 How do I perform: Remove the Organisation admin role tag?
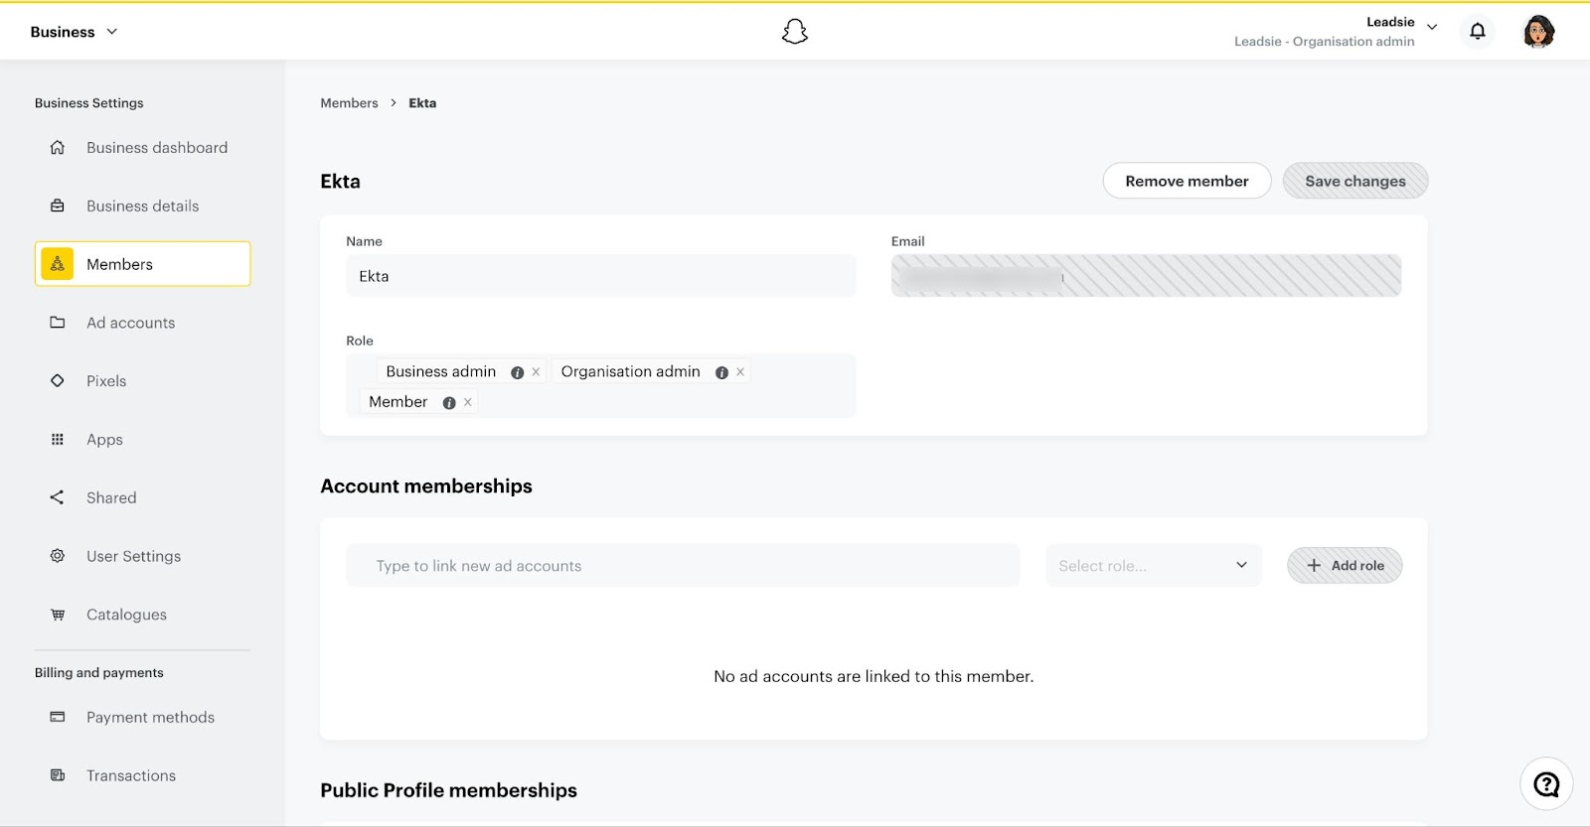[740, 372]
